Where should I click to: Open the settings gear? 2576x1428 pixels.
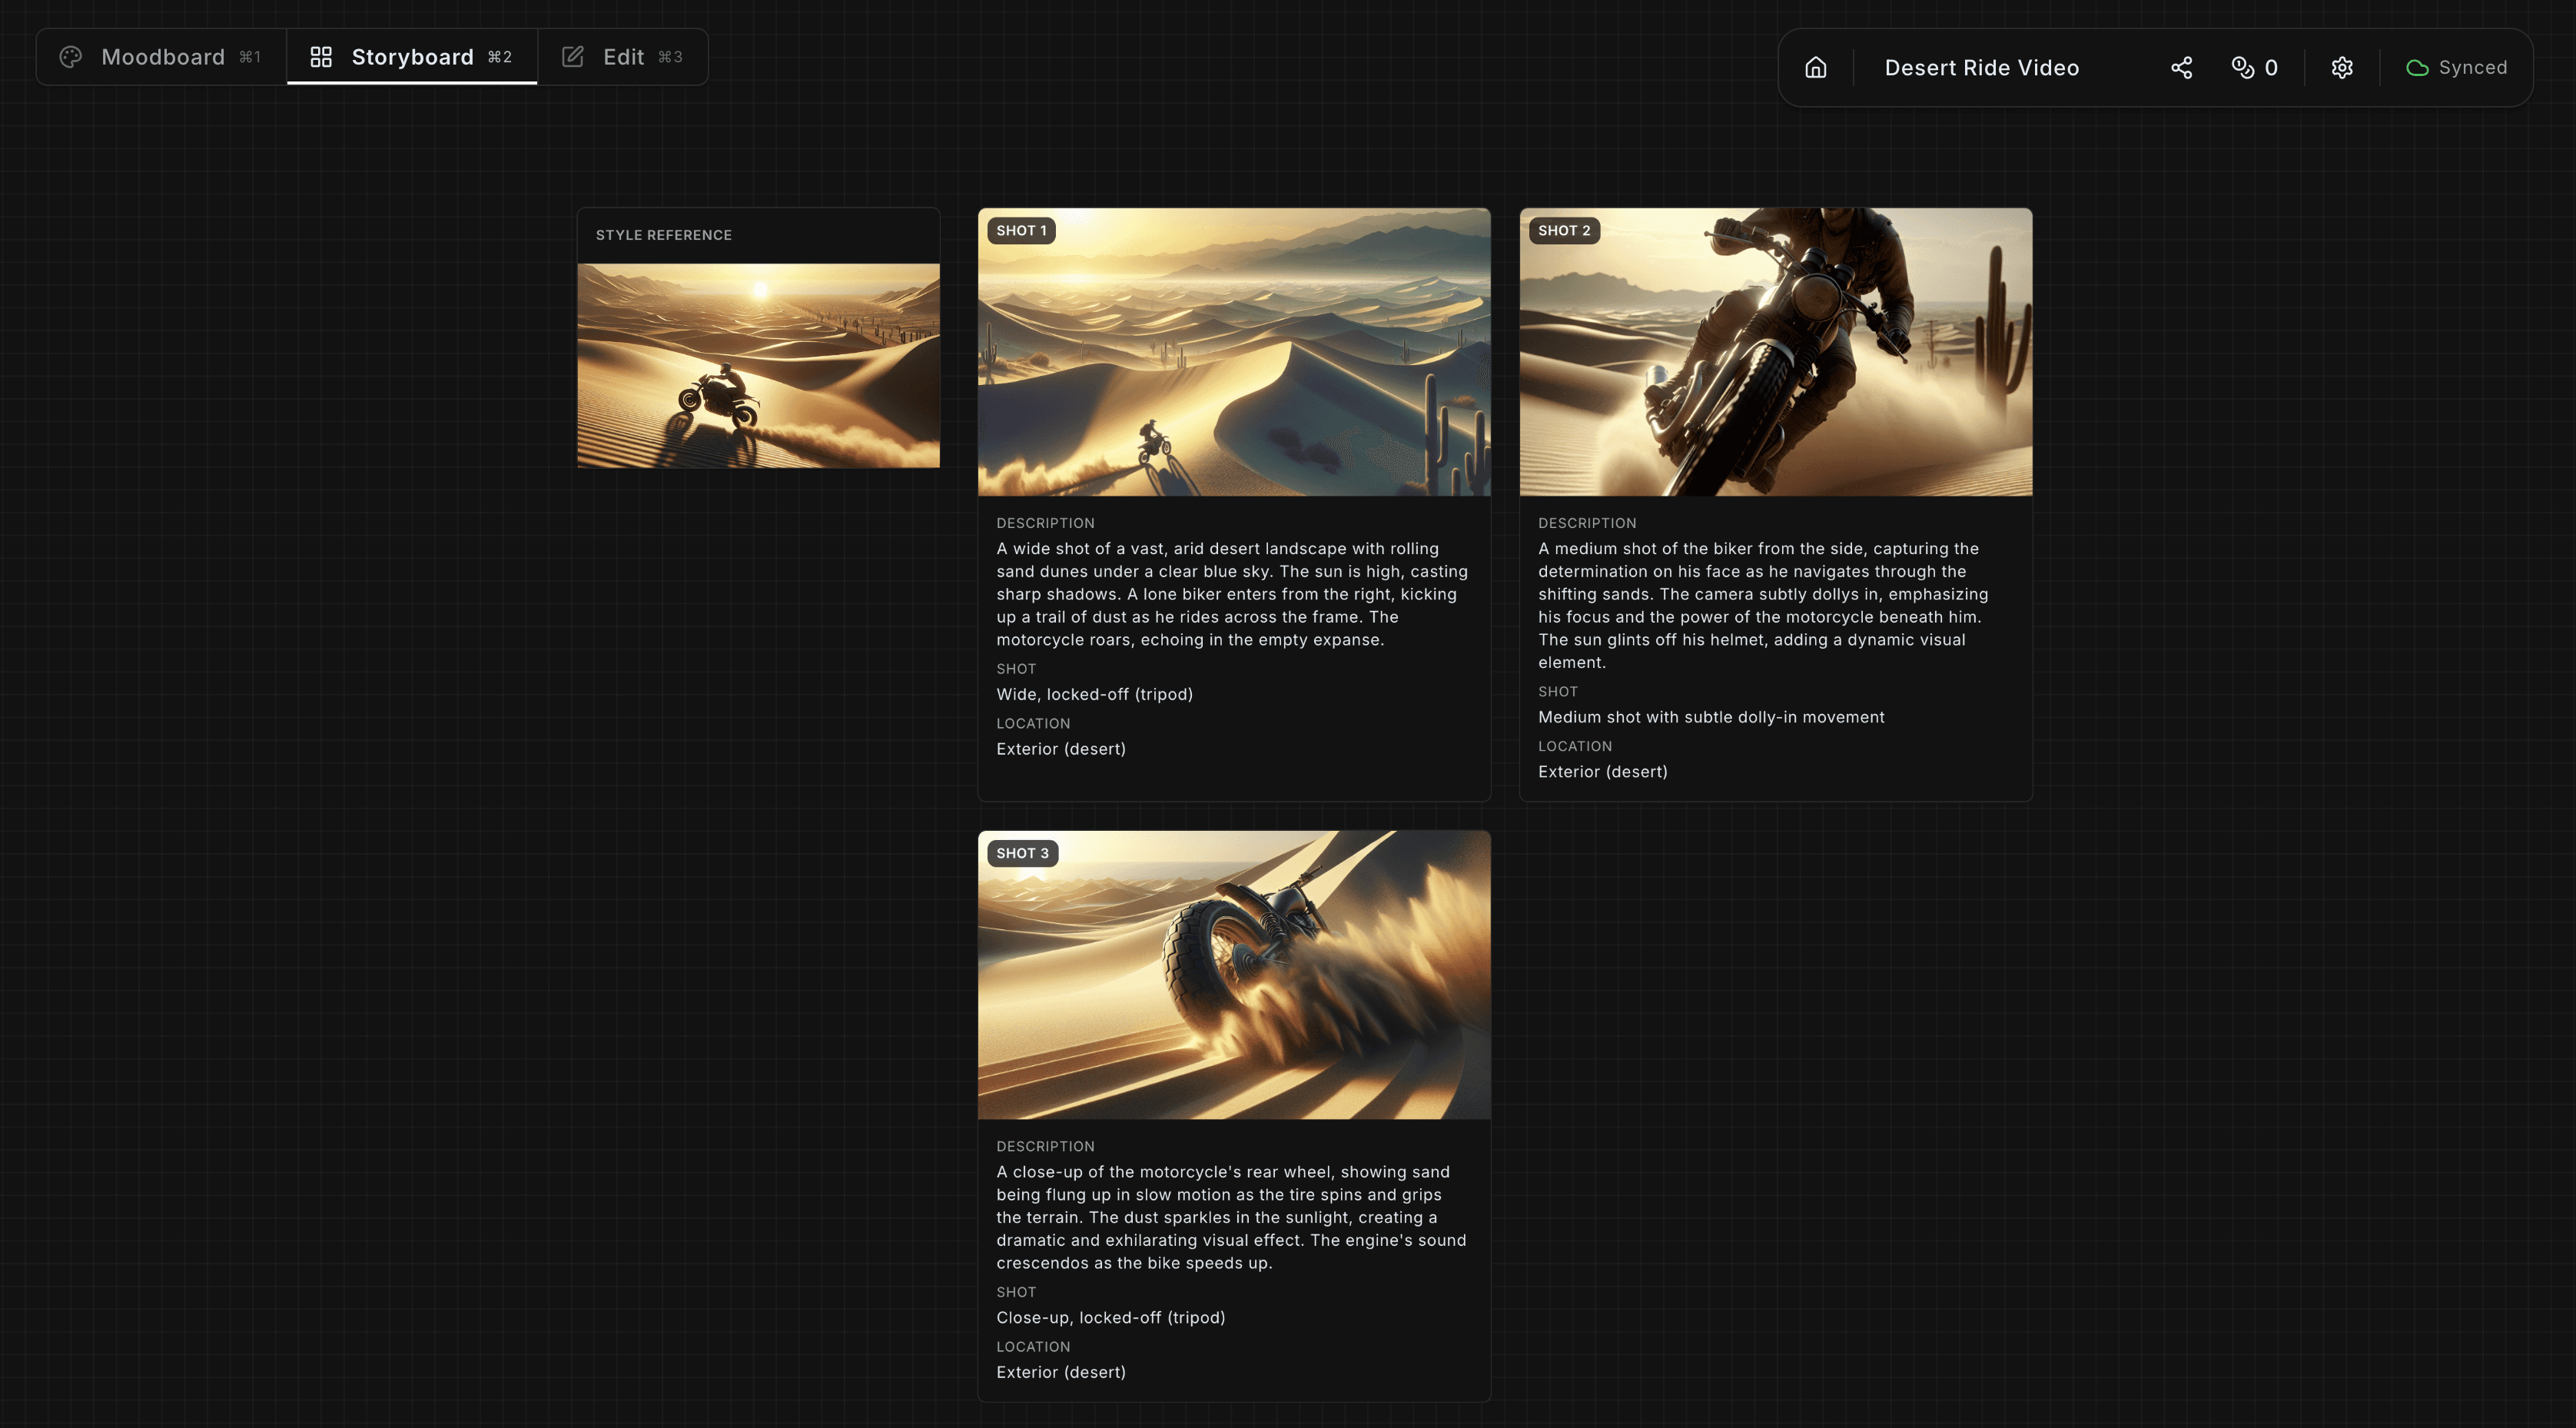point(2342,68)
